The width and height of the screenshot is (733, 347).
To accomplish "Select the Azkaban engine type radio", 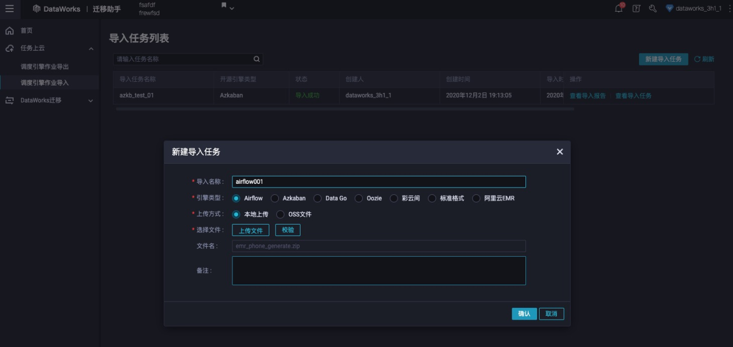I will tap(275, 199).
